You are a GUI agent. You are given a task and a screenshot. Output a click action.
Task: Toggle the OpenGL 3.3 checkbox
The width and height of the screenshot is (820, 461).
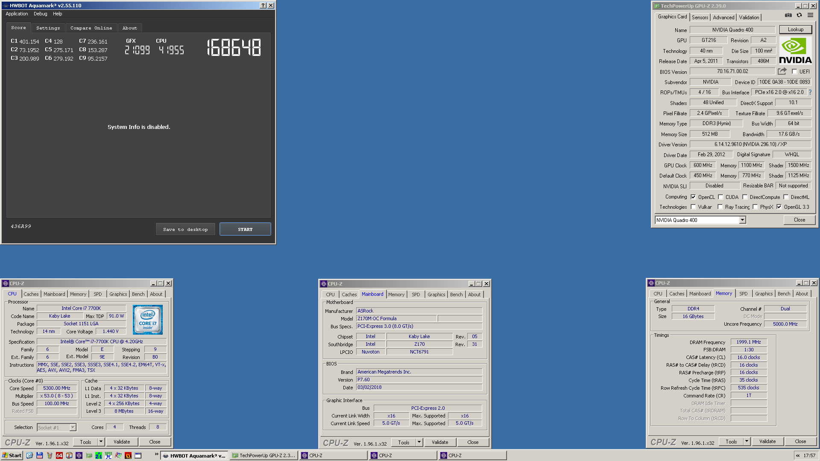(779, 207)
